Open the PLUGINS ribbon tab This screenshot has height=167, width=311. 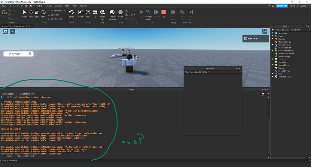tap(84, 6)
